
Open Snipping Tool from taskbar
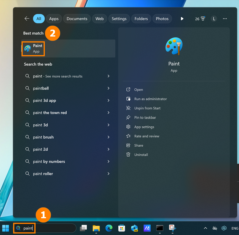172,228
